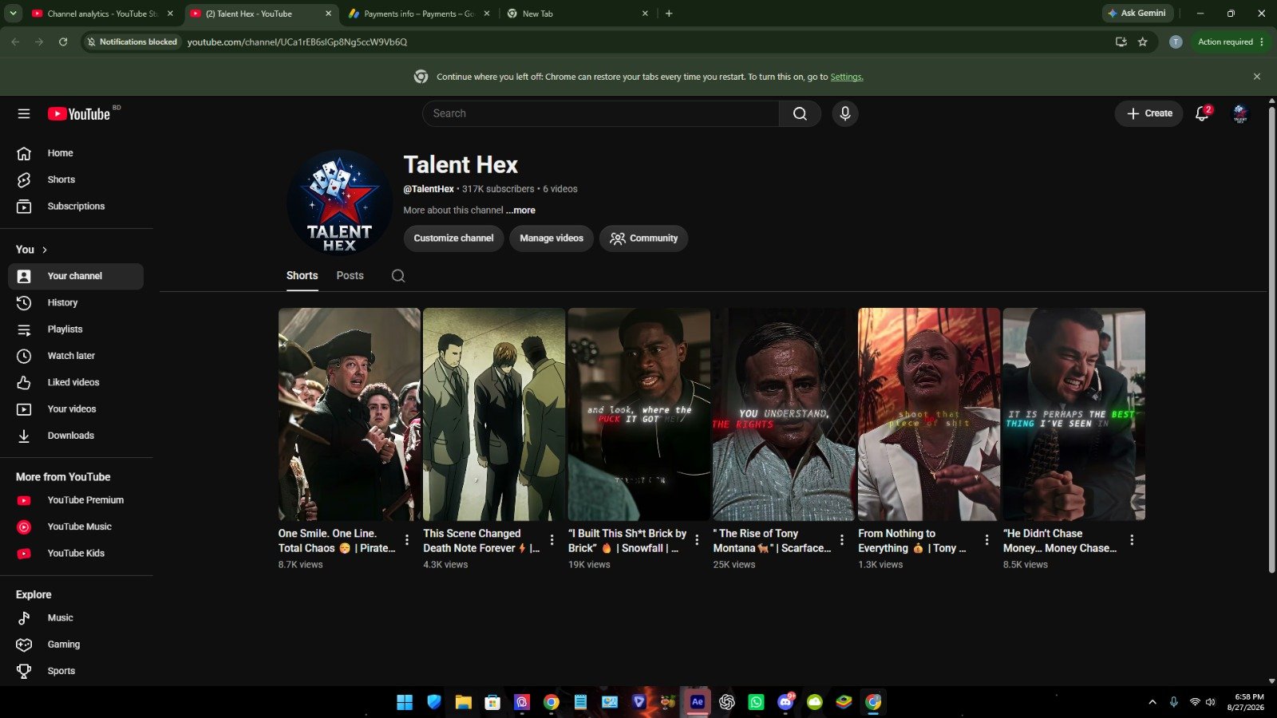Open the notifications bell
This screenshot has width=1277, height=718.
(1202, 113)
